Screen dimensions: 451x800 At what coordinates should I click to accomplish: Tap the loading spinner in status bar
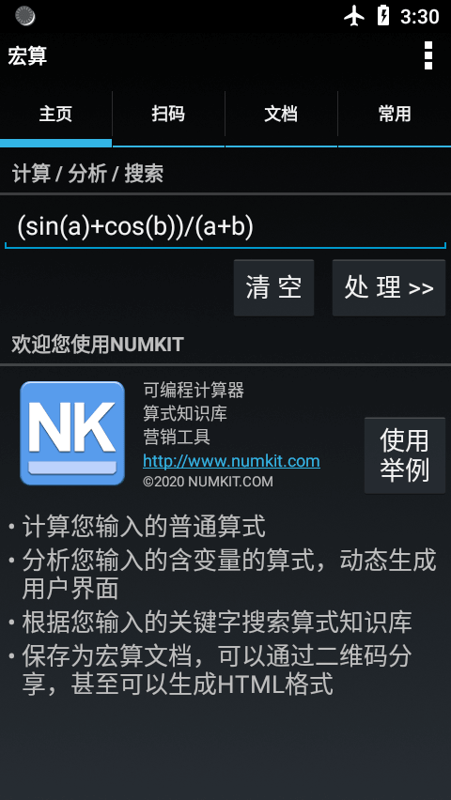click(24, 16)
